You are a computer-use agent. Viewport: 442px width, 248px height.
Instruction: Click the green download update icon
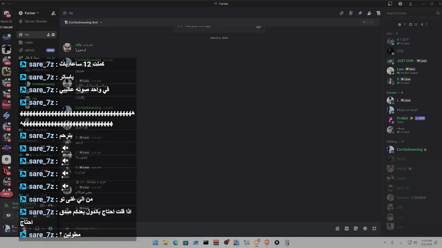click(x=410, y=4)
